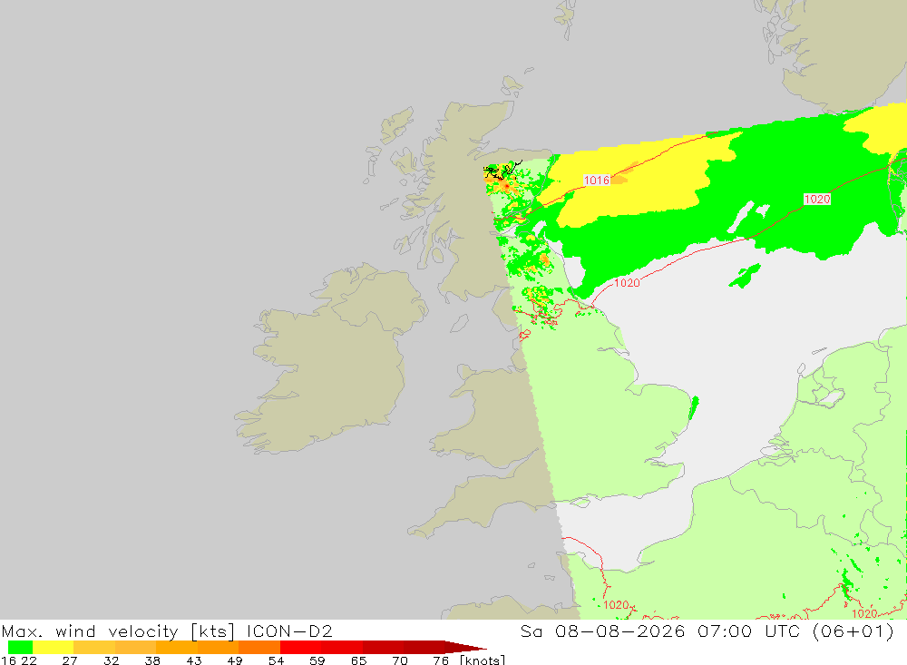The image size is (907, 665).
Task: Click the "Max. wind velocity [kts]" title text
Action: (119, 631)
